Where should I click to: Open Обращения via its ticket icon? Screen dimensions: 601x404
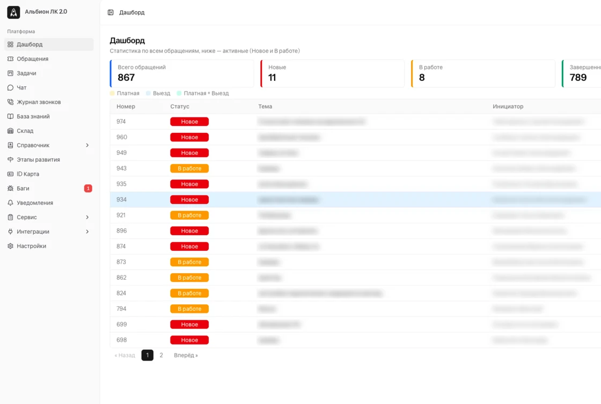(x=10, y=59)
